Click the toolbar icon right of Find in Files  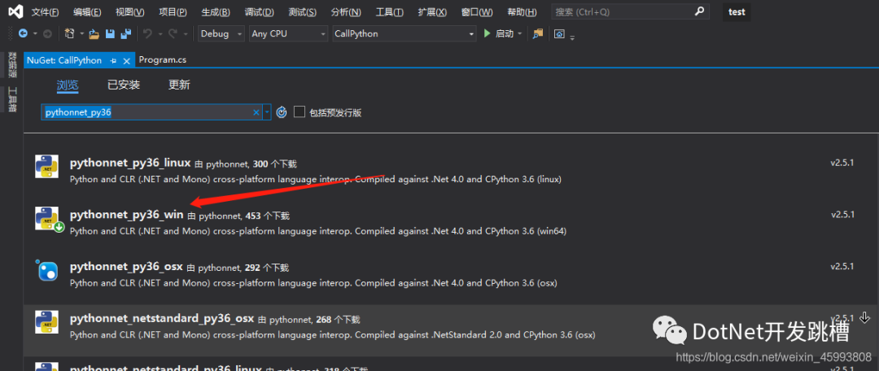[559, 34]
